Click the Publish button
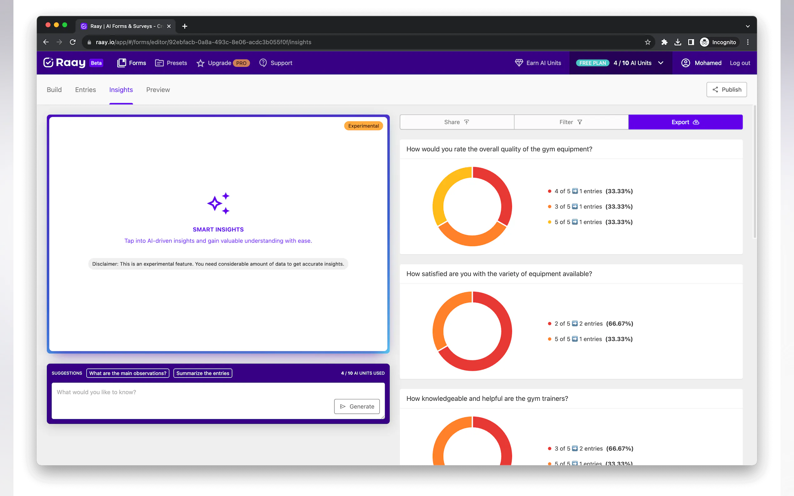 pyautogui.click(x=726, y=90)
